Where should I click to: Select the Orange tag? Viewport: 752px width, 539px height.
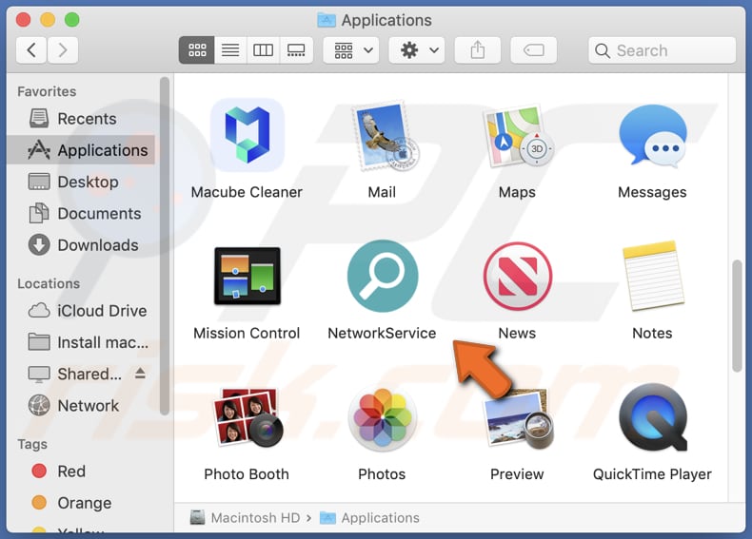tap(81, 503)
